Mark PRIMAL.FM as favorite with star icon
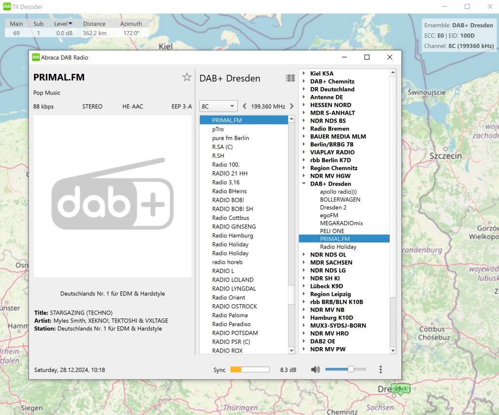499x415 pixels. tap(187, 77)
